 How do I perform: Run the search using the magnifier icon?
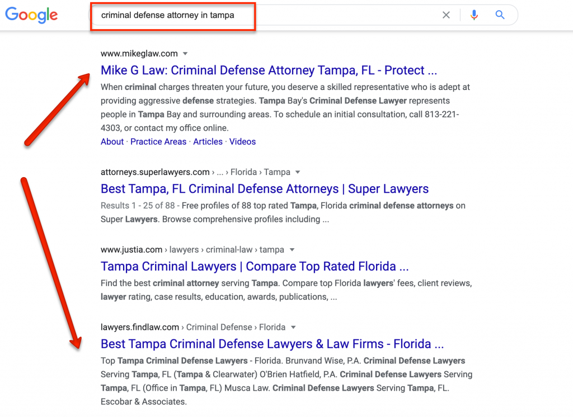click(500, 15)
